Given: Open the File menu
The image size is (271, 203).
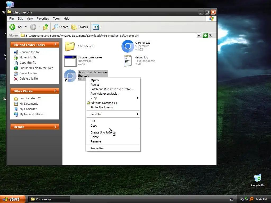Looking at the screenshot, I should point(11,19).
